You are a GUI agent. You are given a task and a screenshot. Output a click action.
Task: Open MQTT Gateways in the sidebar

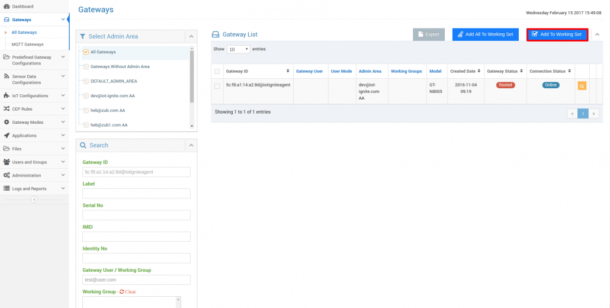(x=27, y=44)
